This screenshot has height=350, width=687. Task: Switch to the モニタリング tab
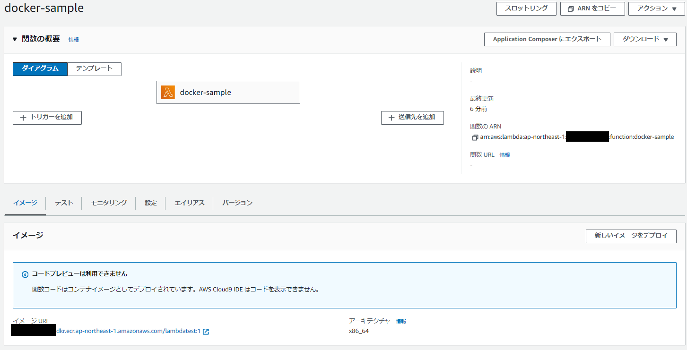click(109, 203)
